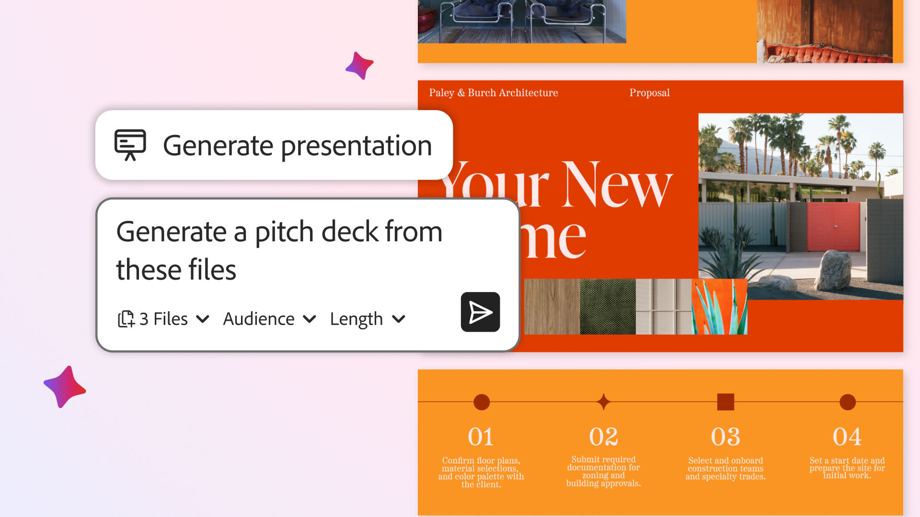The height and width of the screenshot is (517, 920).
Task: Click the diamond sparkle marker above step 02
Action: click(x=603, y=402)
